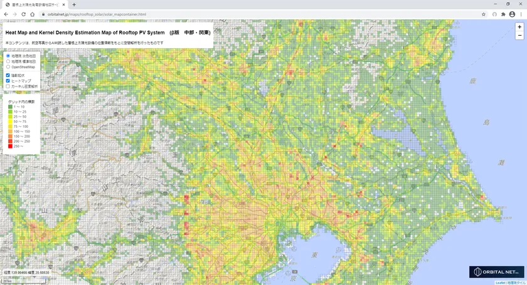The width and height of the screenshot is (527, 285).
Task: Go to the browser home page
Action: (x=33, y=14)
